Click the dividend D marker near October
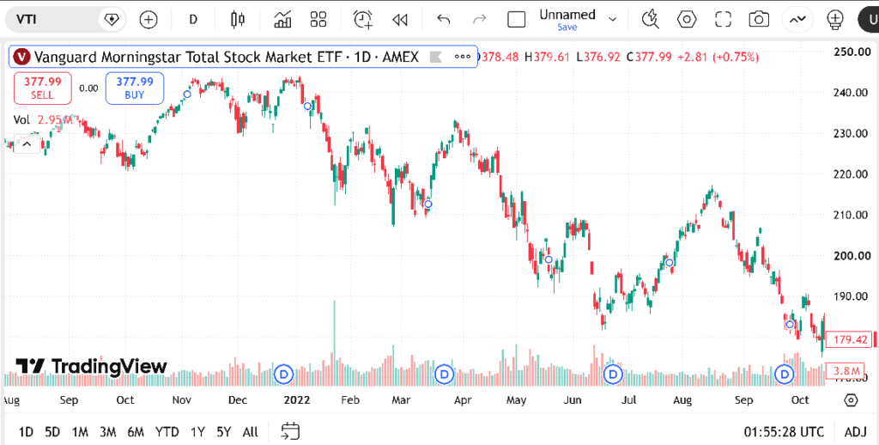 785,374
